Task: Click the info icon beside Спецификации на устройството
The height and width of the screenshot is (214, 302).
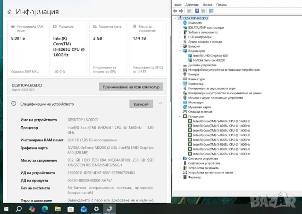Action: (x=14, y=104)
